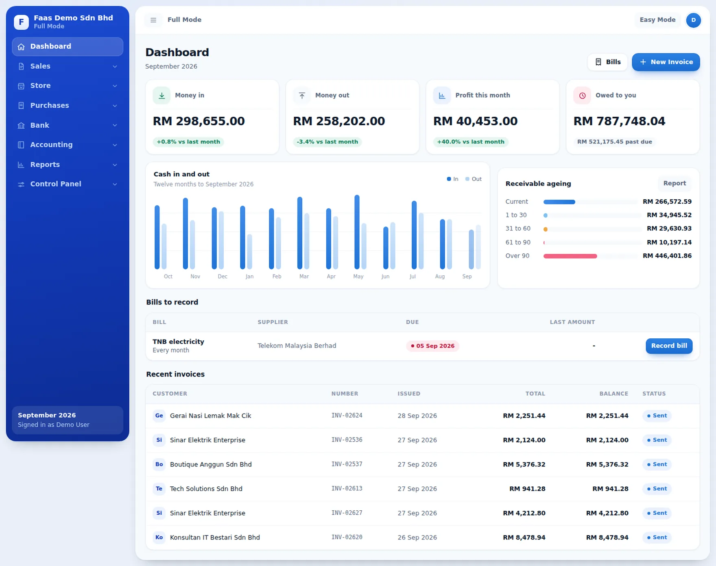Click the Sales document icon

pos(21,66)
